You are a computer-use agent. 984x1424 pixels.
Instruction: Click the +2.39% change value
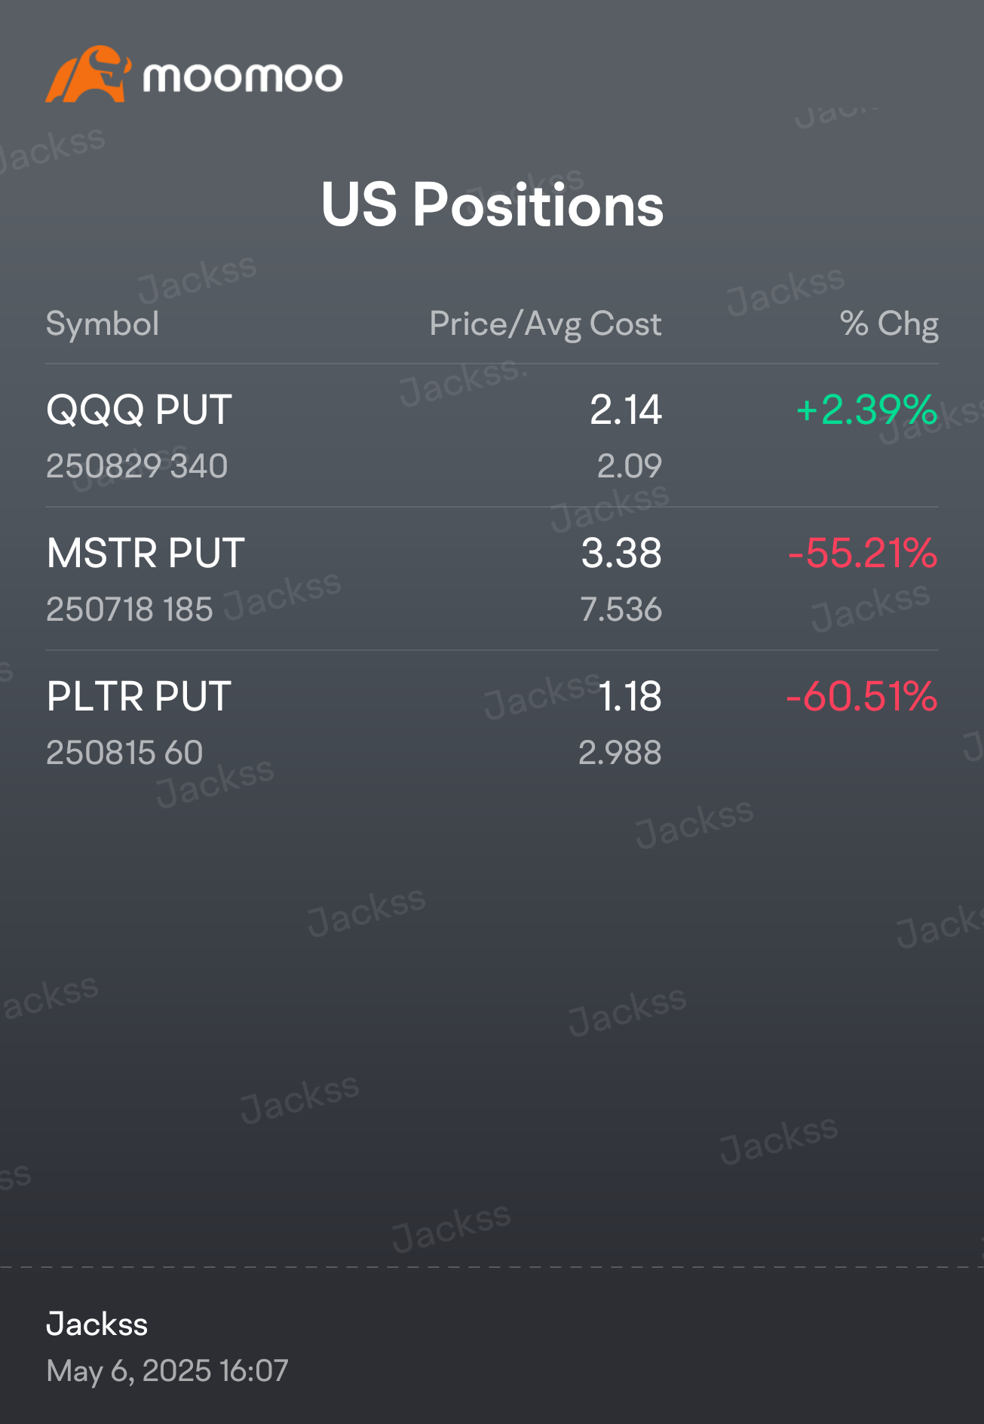(866, 410)
